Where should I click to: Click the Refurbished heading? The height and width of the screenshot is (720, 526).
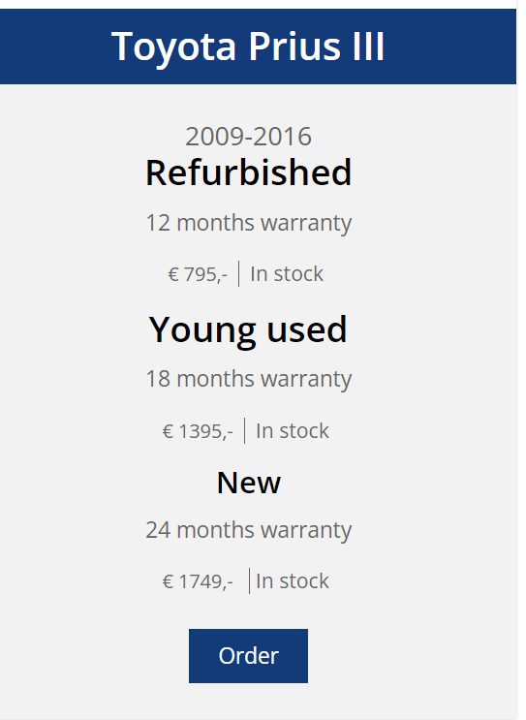pyautogui.click(x=248, y=172)
